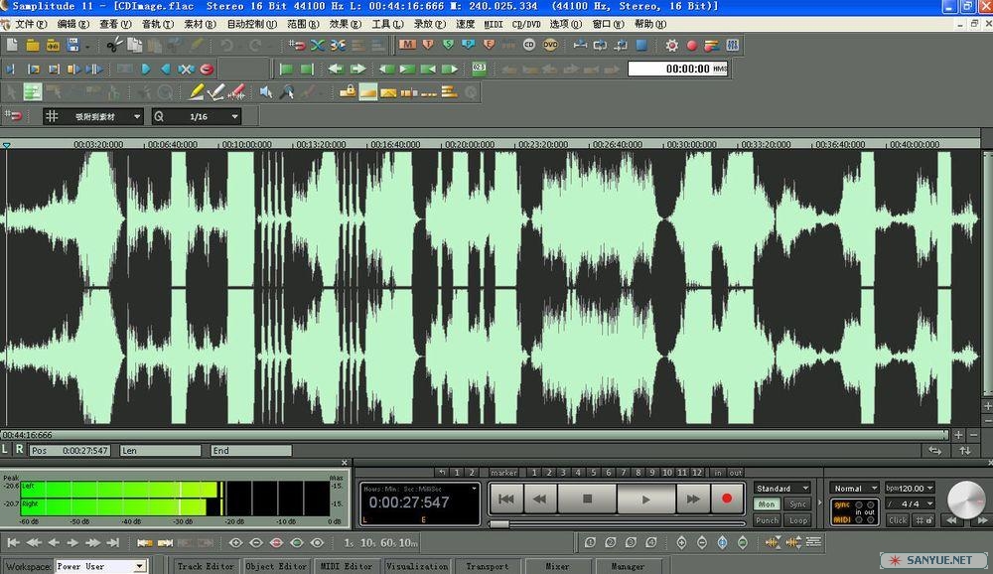The image size is (993, 574).
Task: Click the Track Editor button
Action: pyautogui.click(x=206, y=566)
